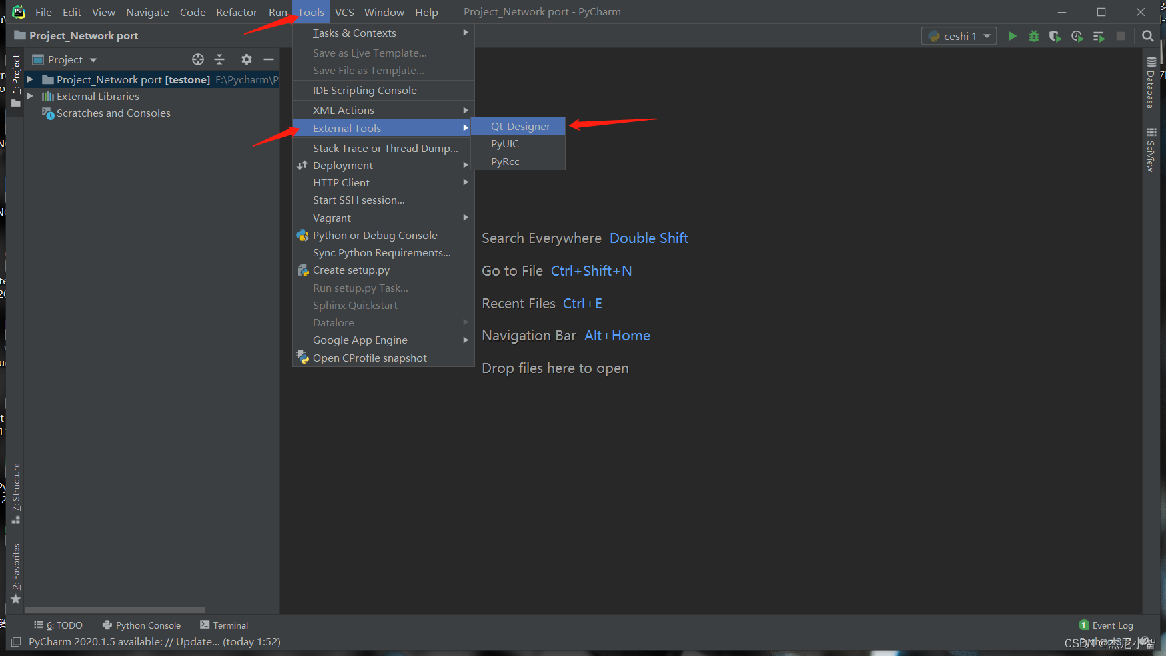Open Project panel settings gear

[x=247, y=59]
